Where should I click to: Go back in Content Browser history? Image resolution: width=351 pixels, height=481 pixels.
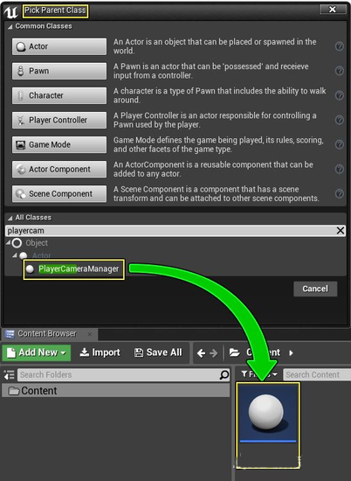point(201,353)
